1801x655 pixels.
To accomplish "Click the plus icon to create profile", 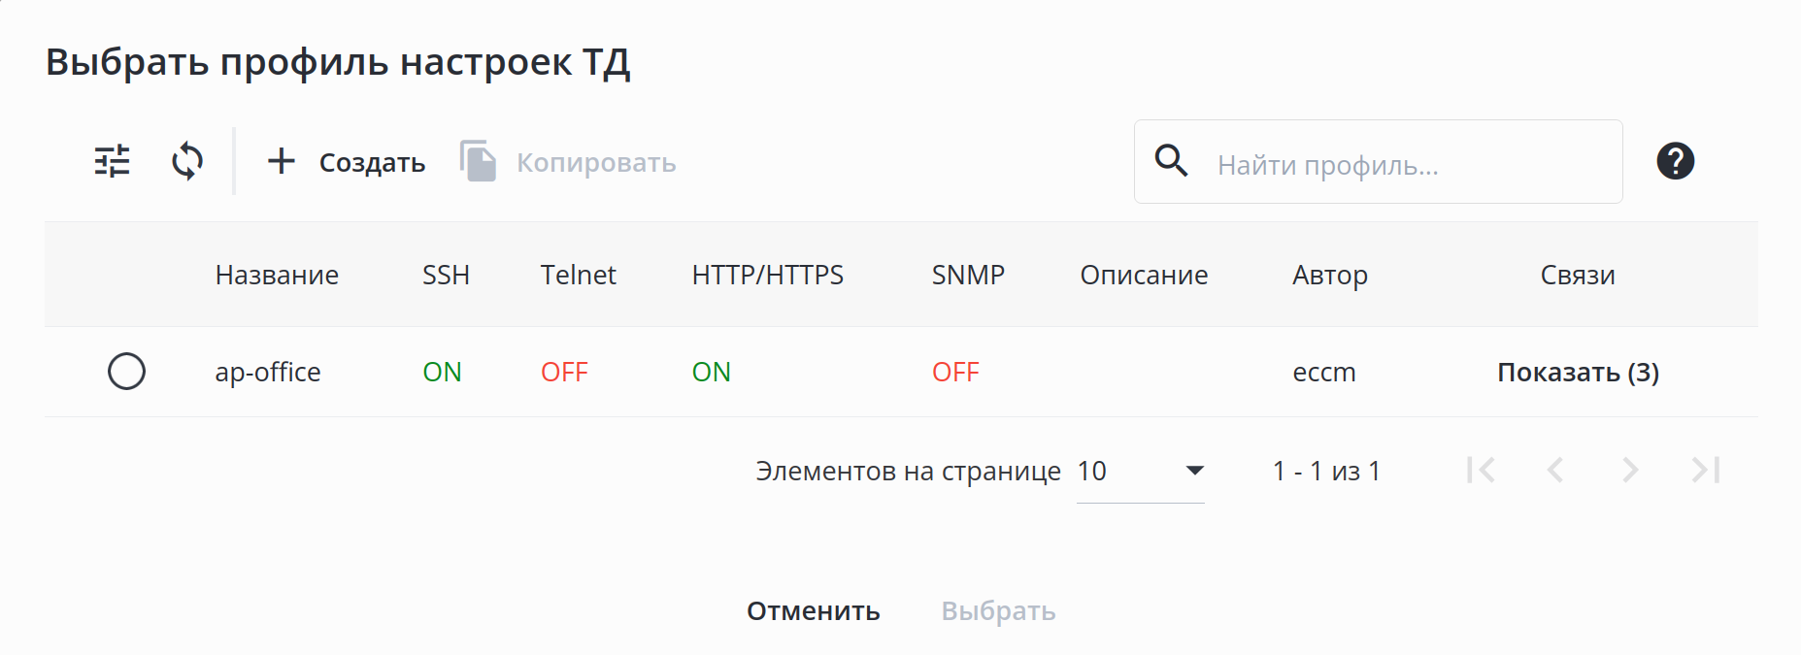I will point(282,161).
